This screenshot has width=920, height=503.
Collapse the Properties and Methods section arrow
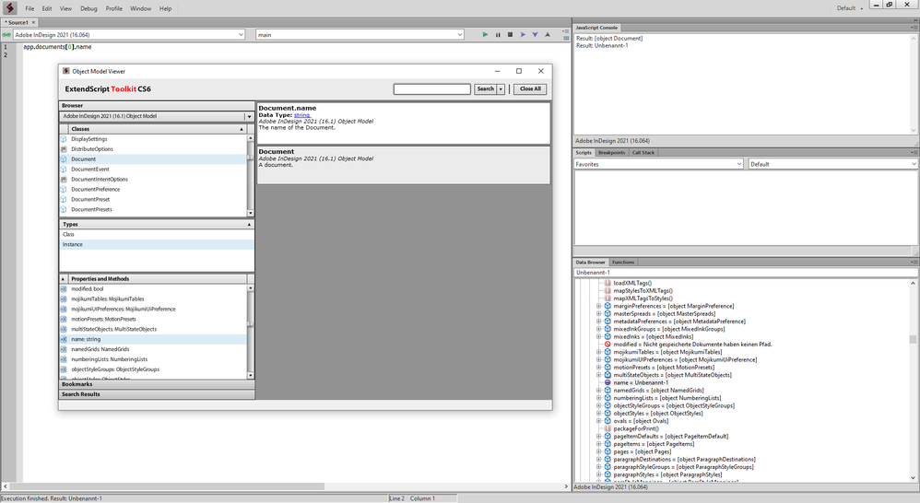pos(64,279)
